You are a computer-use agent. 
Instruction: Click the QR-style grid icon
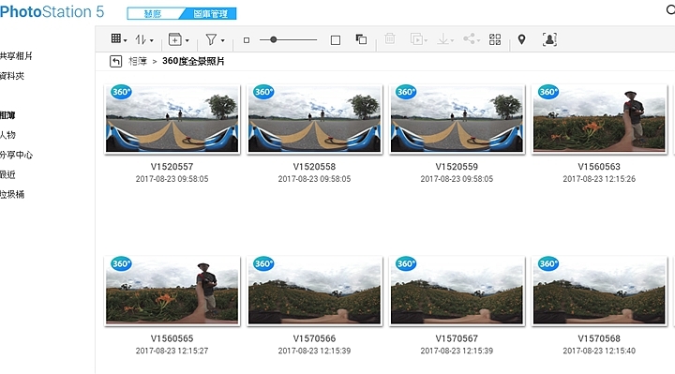click(495, 39)
